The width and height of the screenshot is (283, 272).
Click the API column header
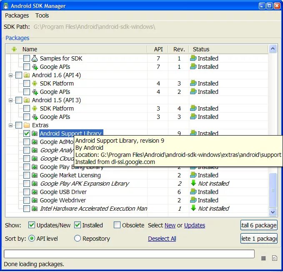pyautogui.click(x=158, y=49)
